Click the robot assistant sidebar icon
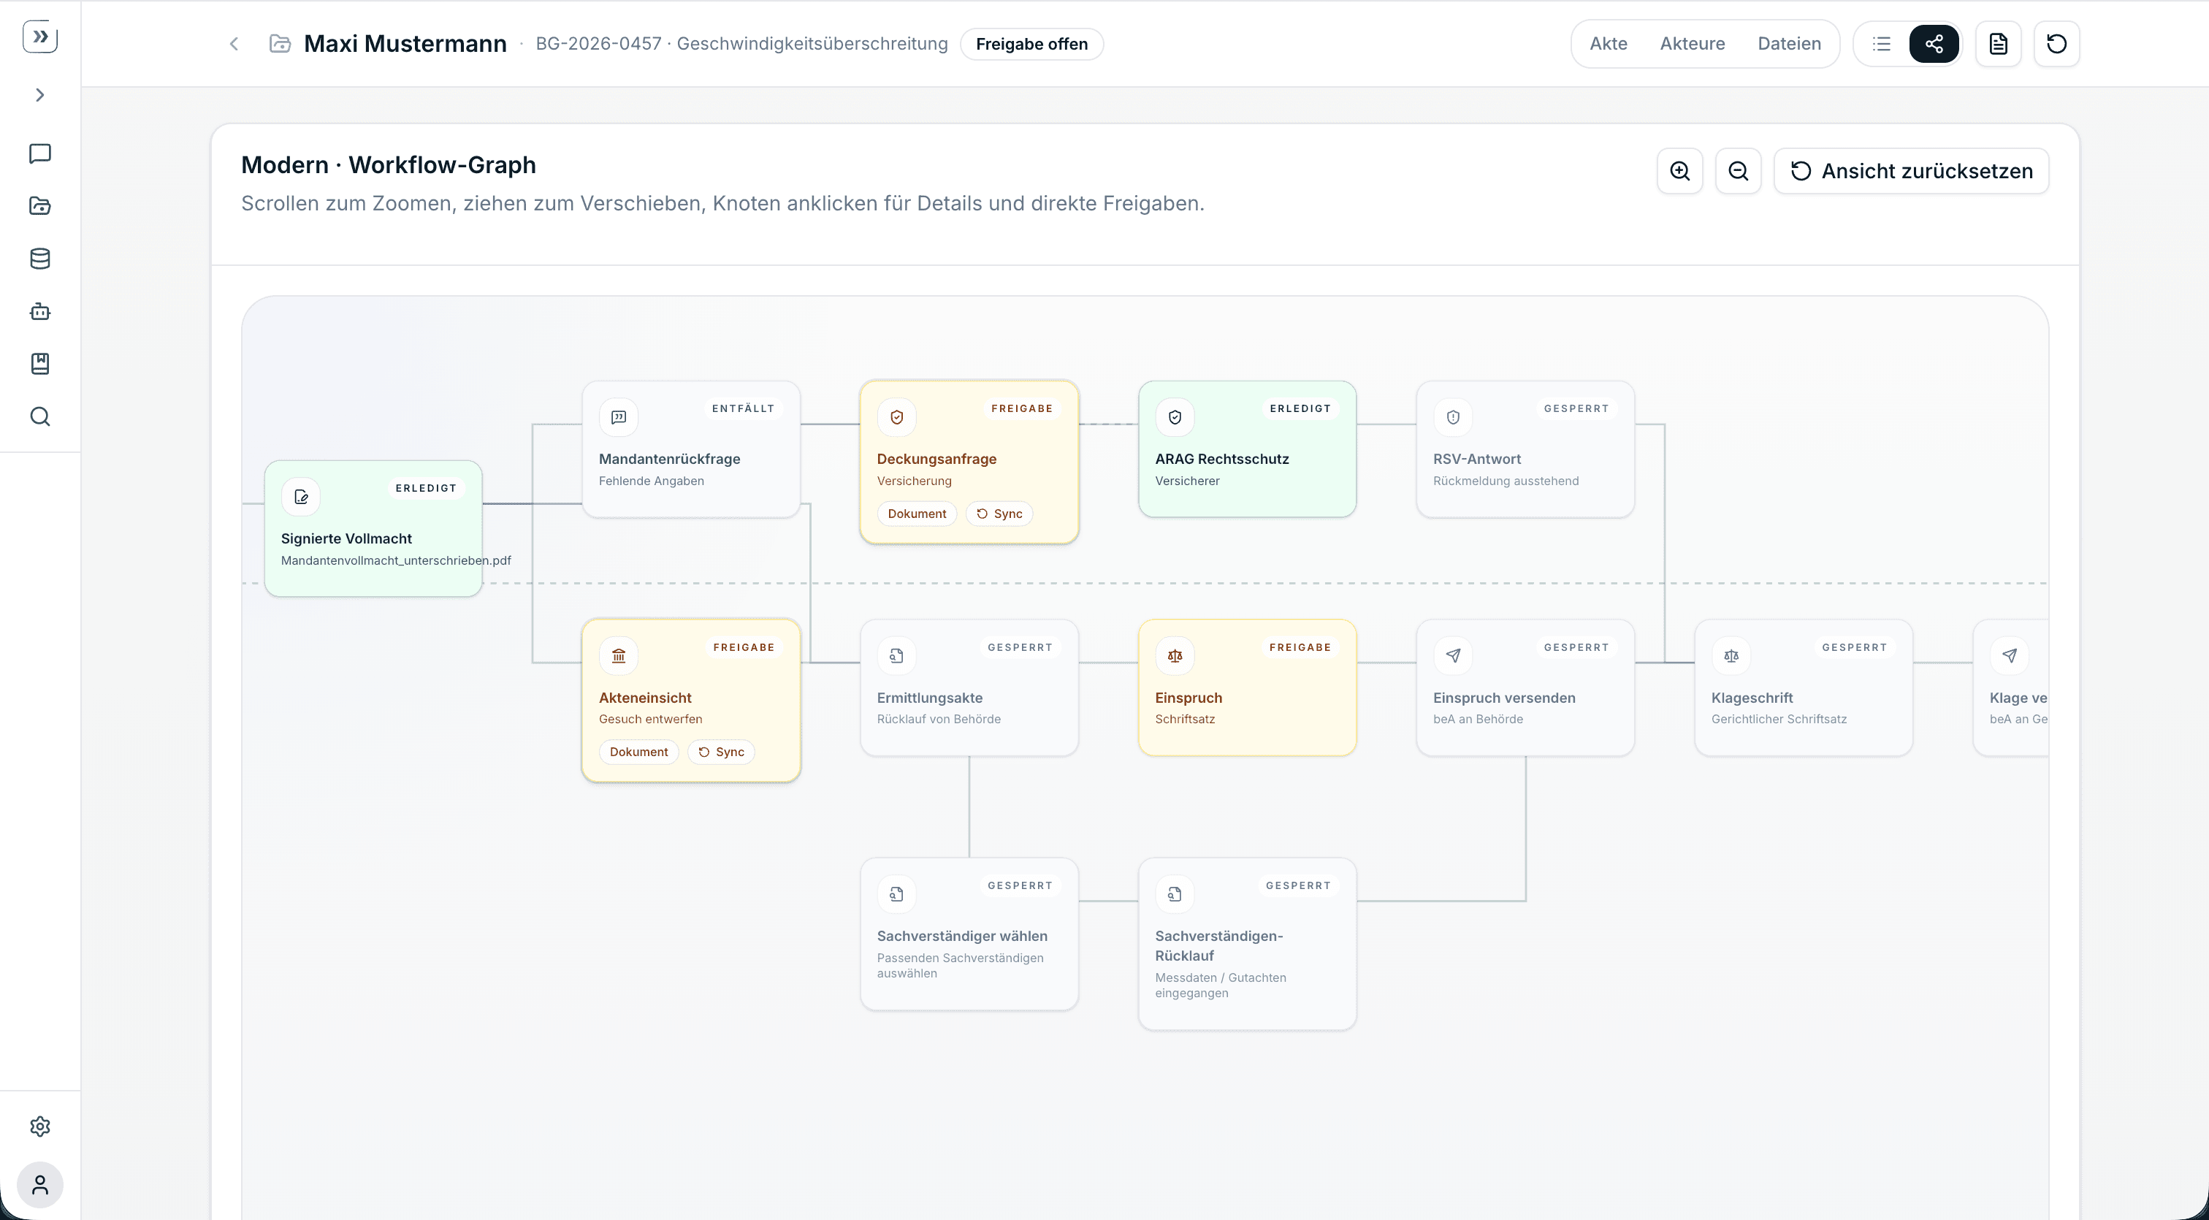Screen dimensions: 2209x1220 pos(39,311)
